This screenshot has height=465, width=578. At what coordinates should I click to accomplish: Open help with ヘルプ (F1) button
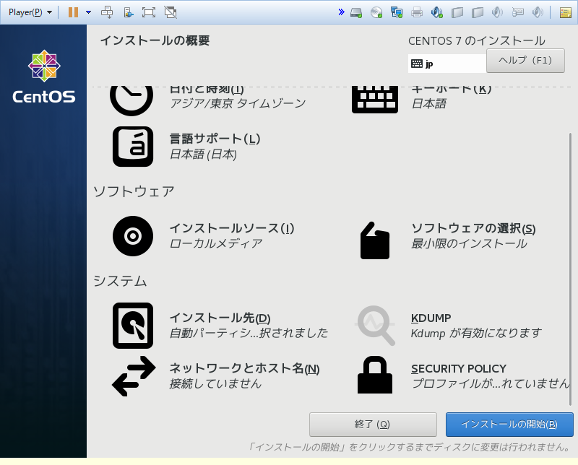coord(525,61)
